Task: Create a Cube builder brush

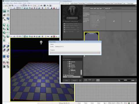Action: click(x=4, y=25)
